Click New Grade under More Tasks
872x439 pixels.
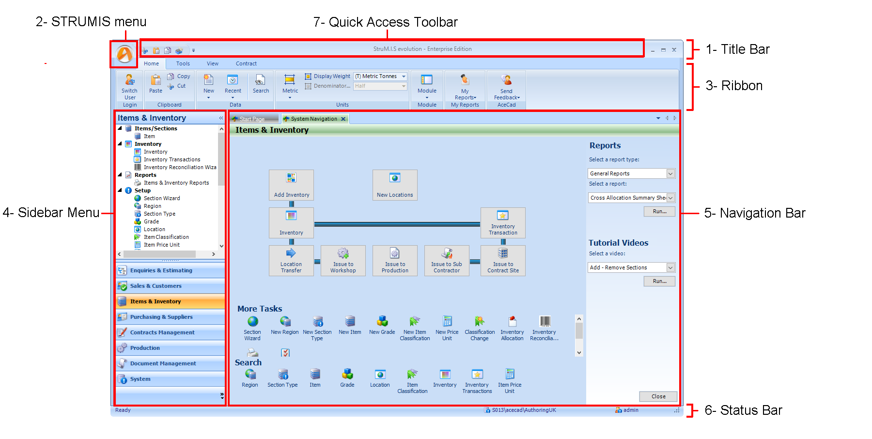[382, 326]
